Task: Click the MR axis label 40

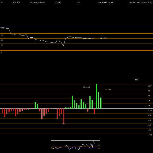Action: [149, 101]
